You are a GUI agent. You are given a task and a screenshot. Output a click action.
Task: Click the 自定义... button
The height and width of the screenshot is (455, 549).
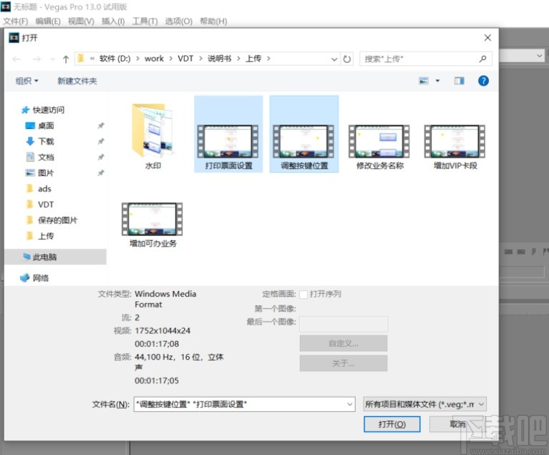tap(344, 343)
